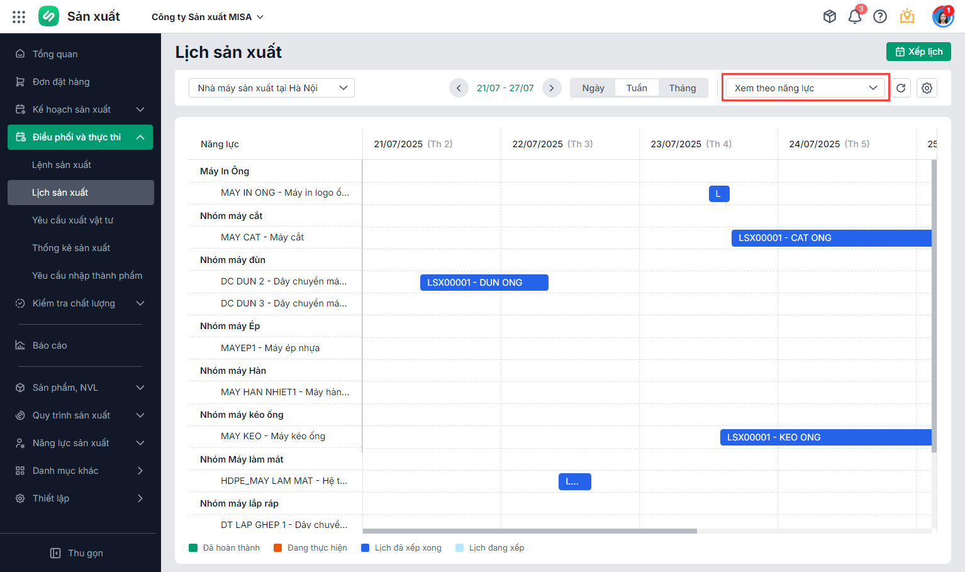Switch view to Ngày
Image resolution: width=965 pixels, height=572 pixels.
[593, 88]
